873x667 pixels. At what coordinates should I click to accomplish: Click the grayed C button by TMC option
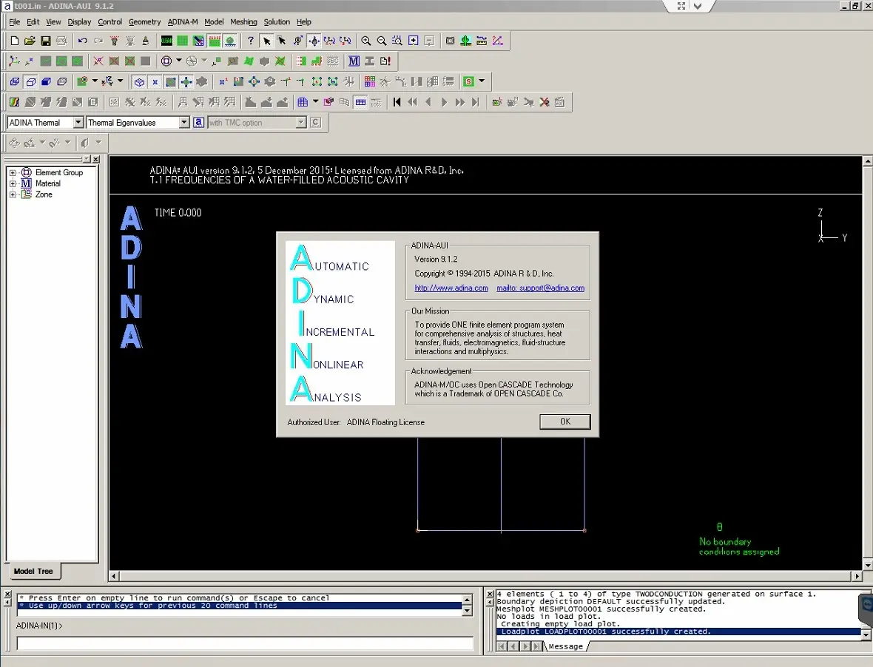point(316,123)
